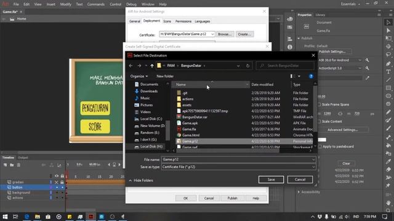Toggle visibility dot of the button layer
This screenshot has height=221, width=394.
point(57,187)
